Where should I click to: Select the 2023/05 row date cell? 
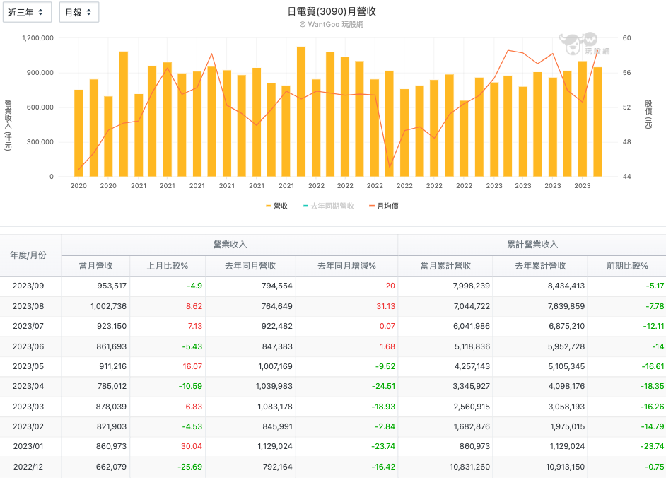click(x=30, y=368)
